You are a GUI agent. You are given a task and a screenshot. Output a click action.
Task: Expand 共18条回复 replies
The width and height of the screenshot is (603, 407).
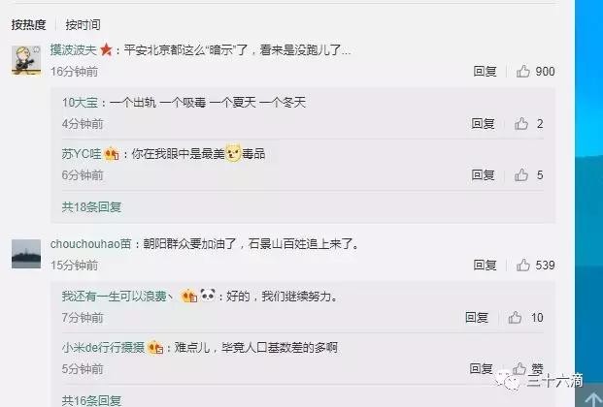[x=91, y=207]
